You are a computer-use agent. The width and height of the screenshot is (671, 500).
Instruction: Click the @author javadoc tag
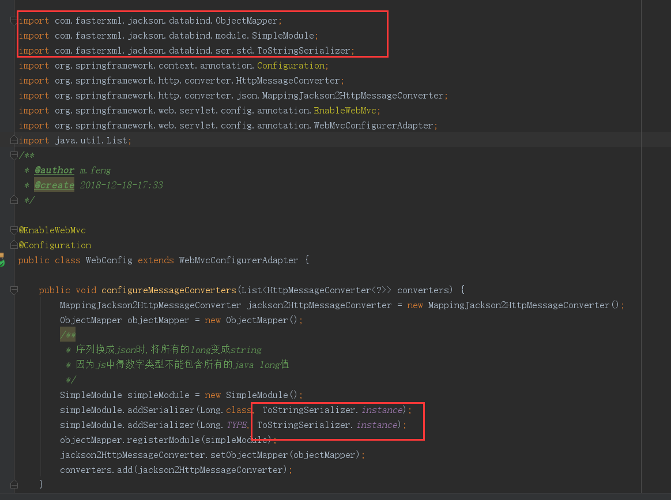point(54,171)
